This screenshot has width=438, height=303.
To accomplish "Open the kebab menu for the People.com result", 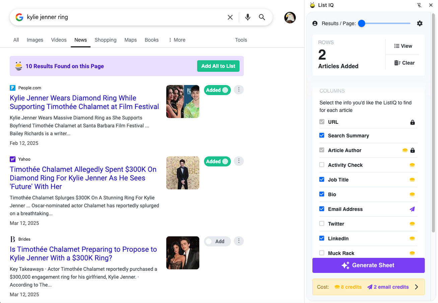I will (239, 90).
